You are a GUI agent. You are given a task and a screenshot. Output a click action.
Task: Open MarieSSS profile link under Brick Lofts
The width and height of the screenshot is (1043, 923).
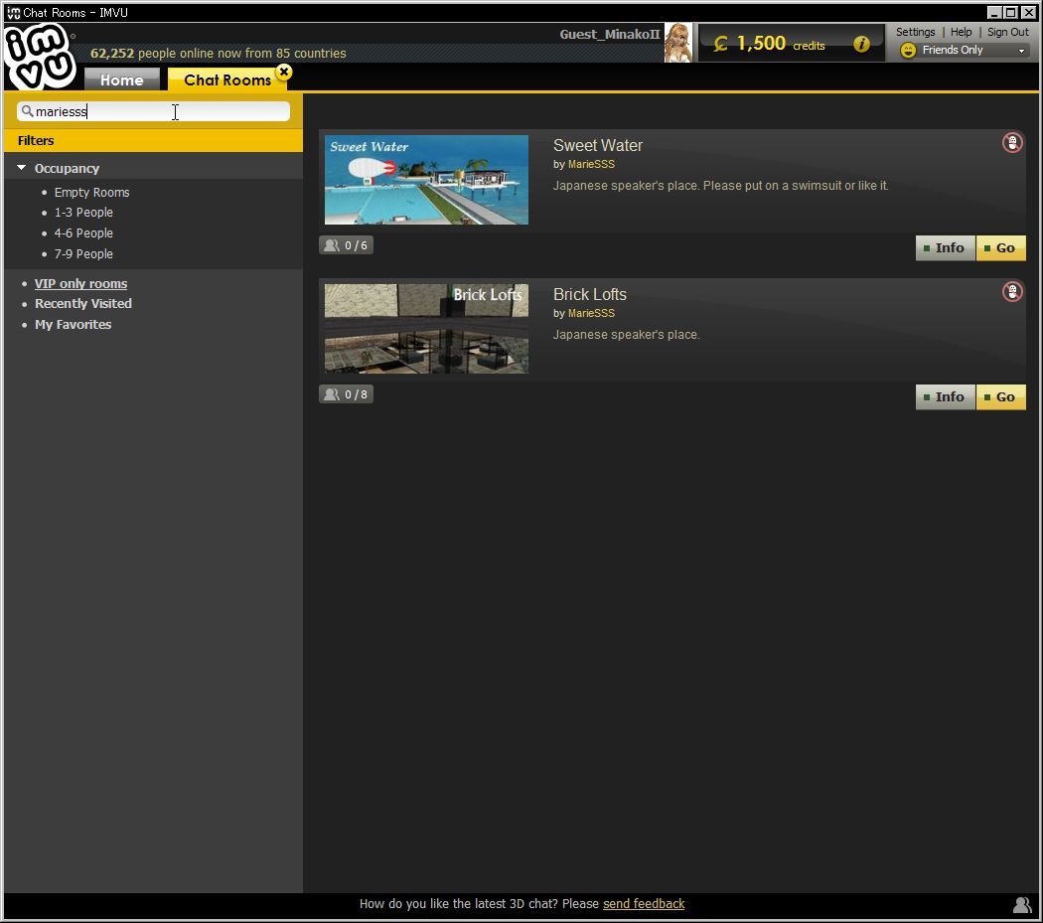click(x=591, y=313)
